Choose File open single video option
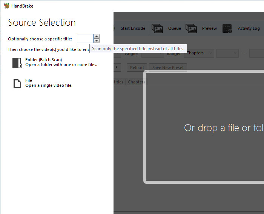The image size is (264, 214). tap(43, 83)
